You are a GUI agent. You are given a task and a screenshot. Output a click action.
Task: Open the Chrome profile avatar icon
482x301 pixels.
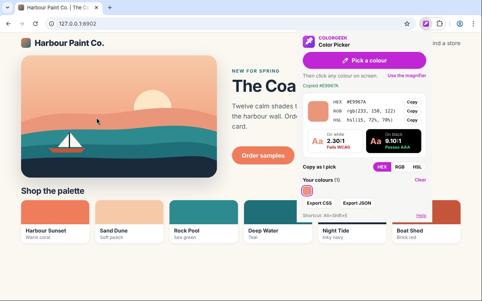460,24
